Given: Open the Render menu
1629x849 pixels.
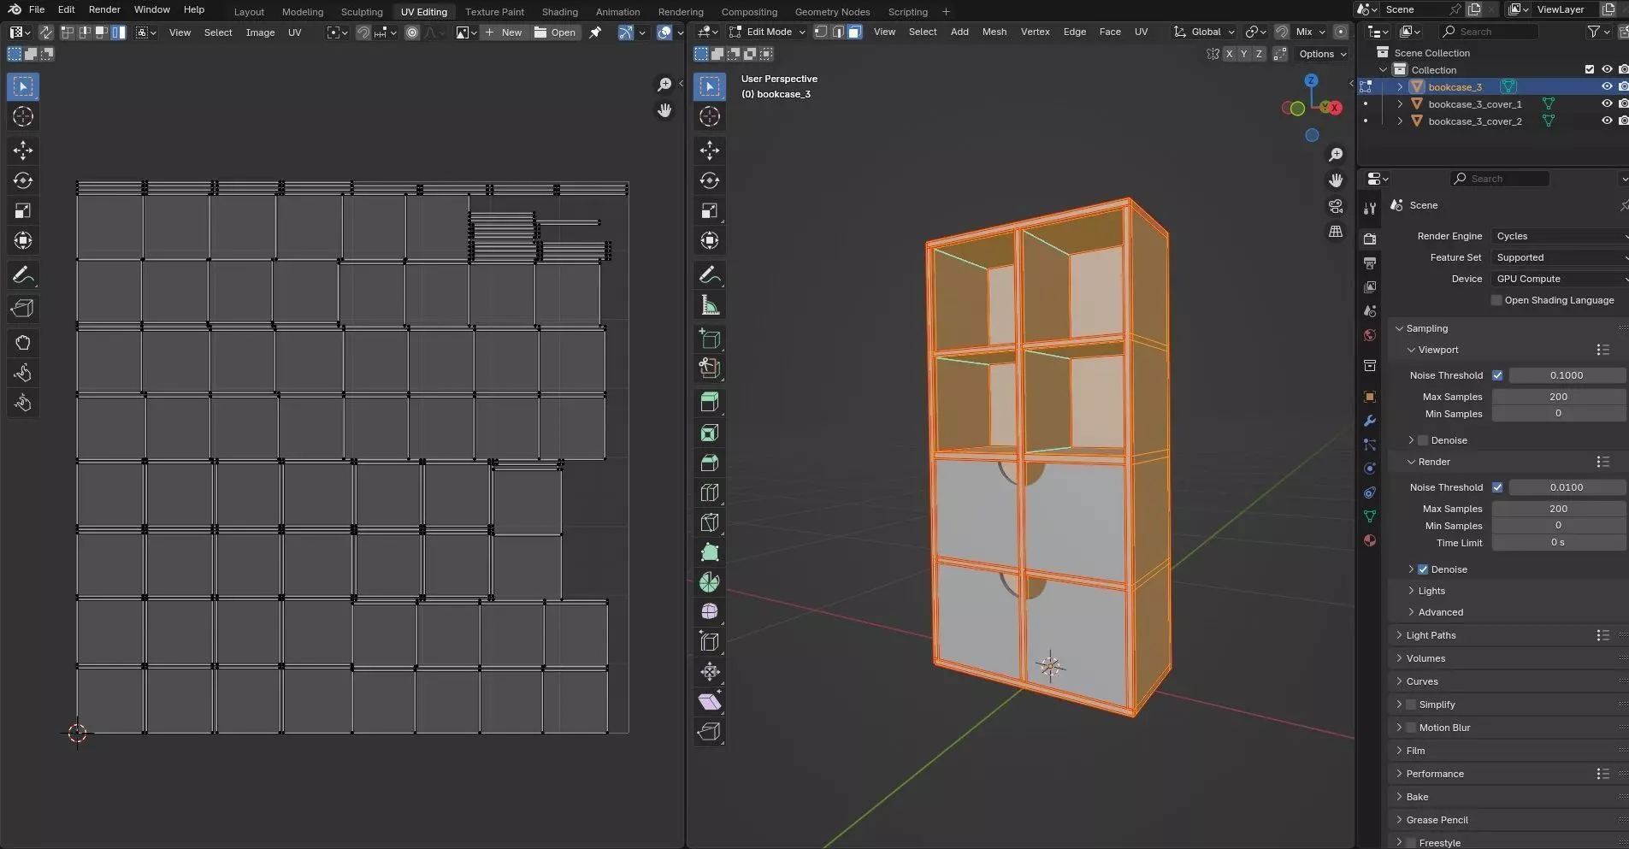Looking at the screenshot, I should coord(104,9).
